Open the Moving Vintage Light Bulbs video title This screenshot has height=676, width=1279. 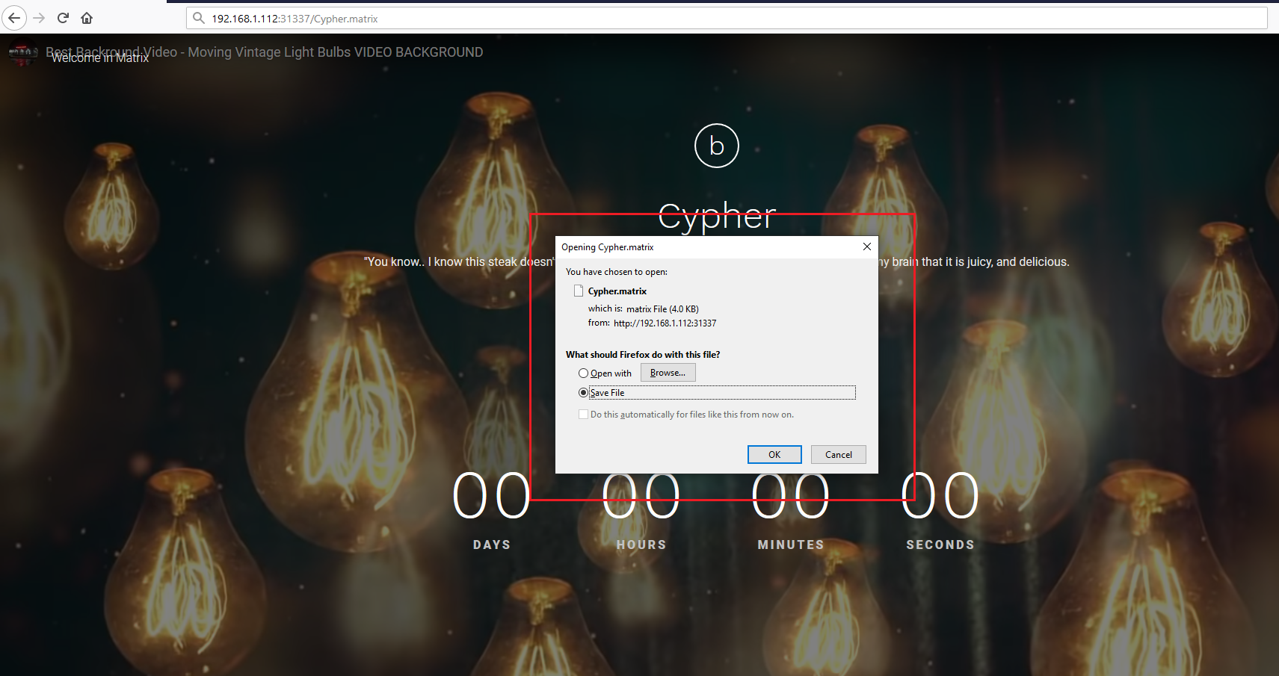click(x=265, y=52)
